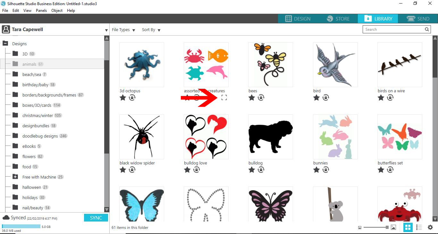Switch to the DESIGN tab
The width and height of the screenshot is (438, 234).
[x=298, y=19]
